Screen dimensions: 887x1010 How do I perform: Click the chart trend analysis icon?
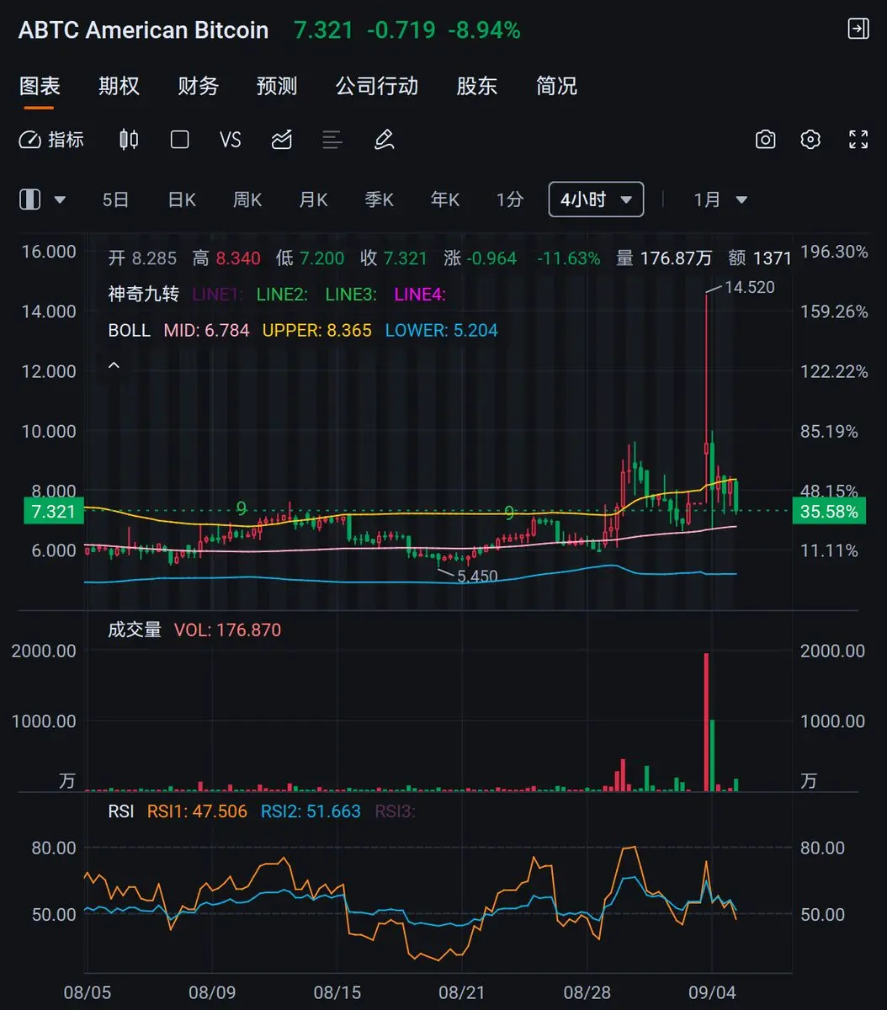click(x=282, y=140)
